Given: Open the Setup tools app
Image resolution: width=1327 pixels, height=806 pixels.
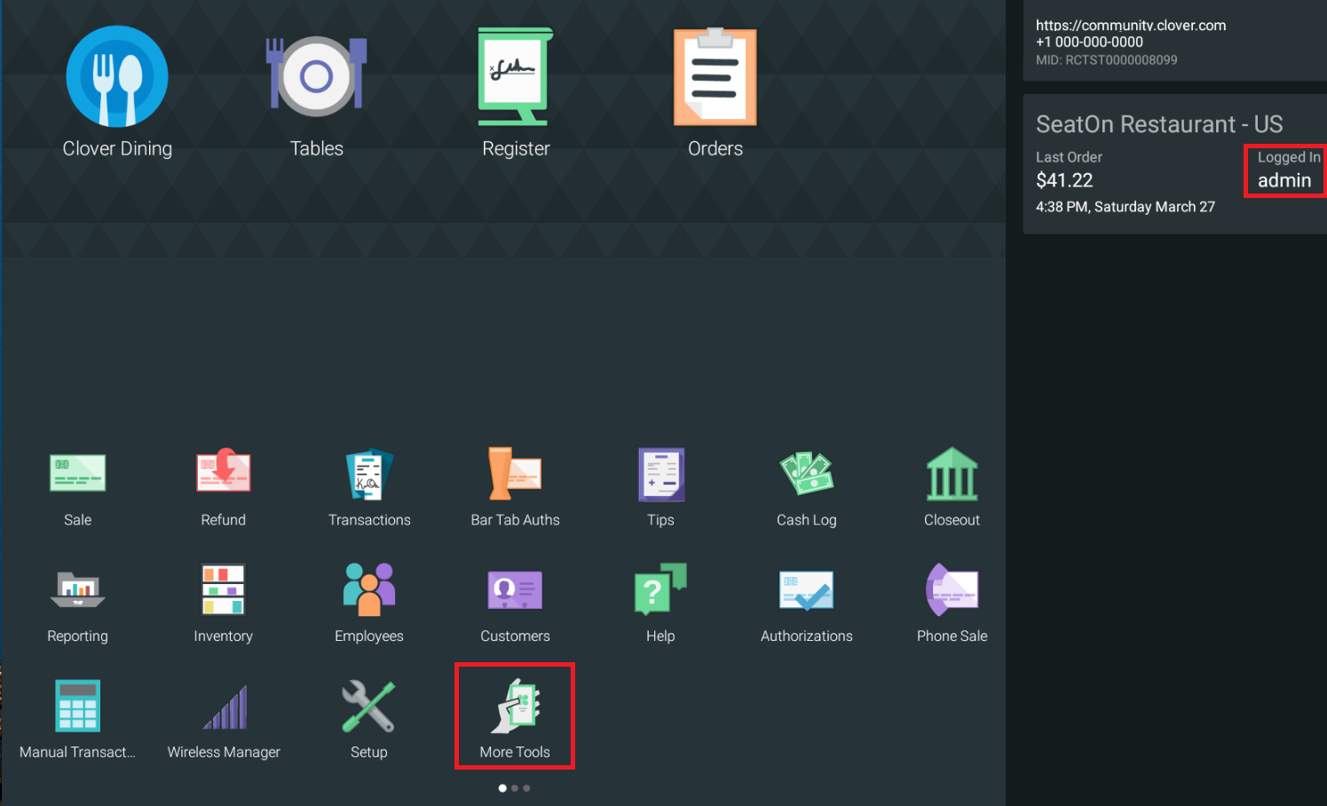Looking at the screenshot, I should tap(369, 707).
